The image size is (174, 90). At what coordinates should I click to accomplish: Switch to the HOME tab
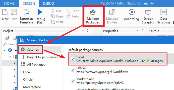9,3
